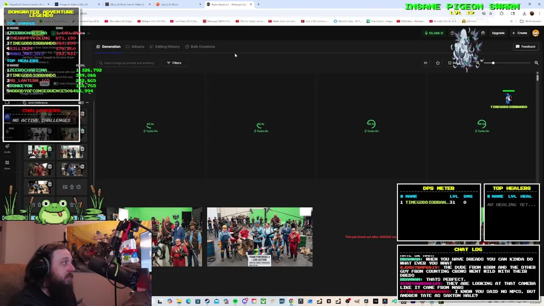This screenshot has width=544, height=306.
Task: Open the Feedback button
Action: (526, 47)
